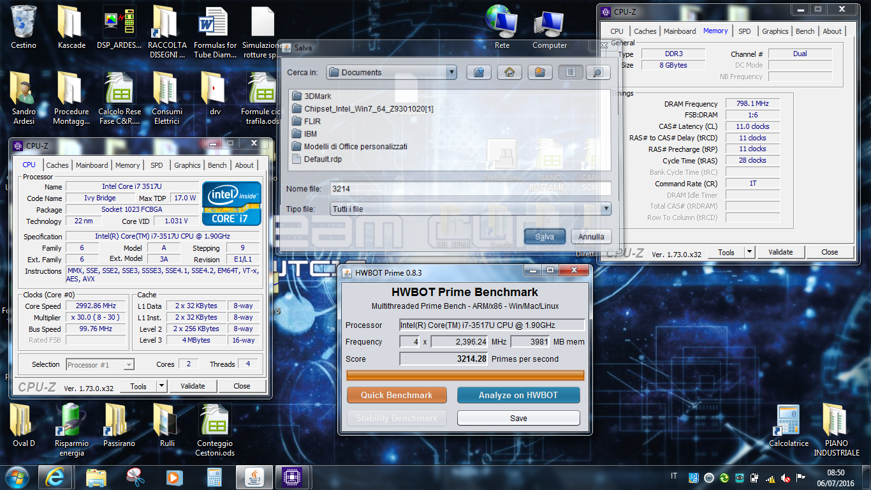Switch to list view in Salva dialog
871x490 pixels.
571,72
